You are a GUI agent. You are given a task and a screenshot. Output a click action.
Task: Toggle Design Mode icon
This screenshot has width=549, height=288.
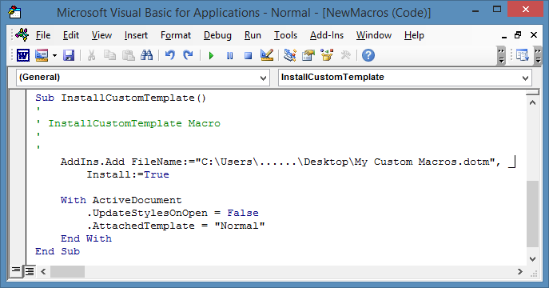coord(267,55)
